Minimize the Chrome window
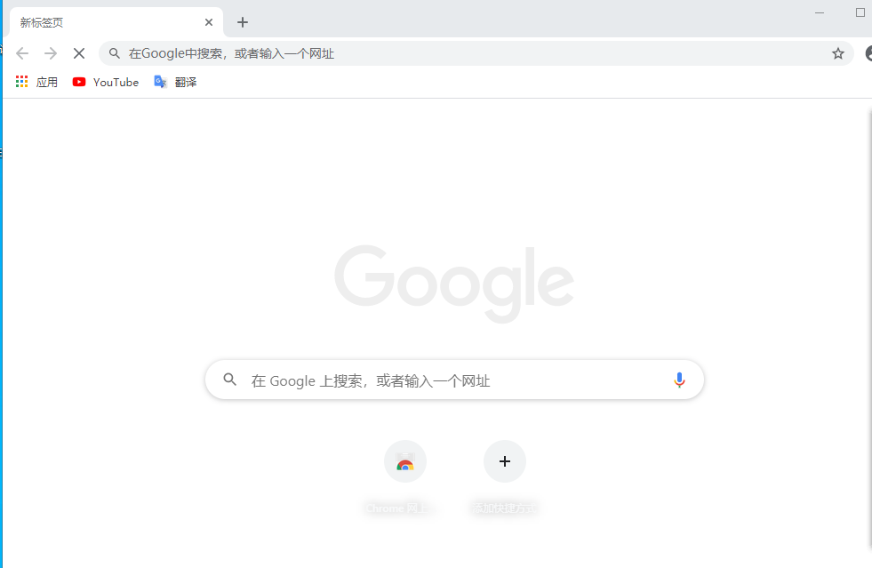Screen dimensions: 872x568 click(x=820, y=12)
